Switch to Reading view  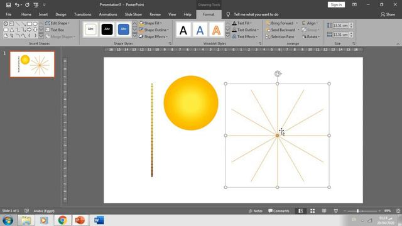324,211
